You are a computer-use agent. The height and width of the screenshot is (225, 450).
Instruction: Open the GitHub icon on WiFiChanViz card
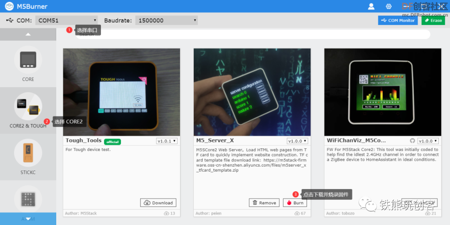pos(412,141)
